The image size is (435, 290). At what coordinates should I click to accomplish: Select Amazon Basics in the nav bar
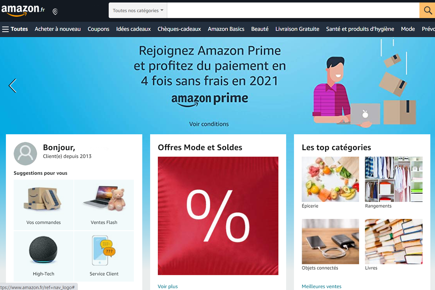point(226,29)
